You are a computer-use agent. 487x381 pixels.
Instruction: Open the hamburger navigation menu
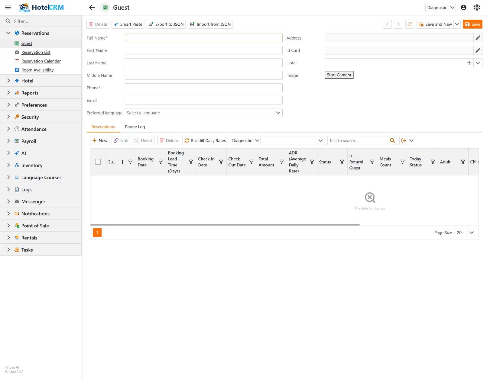coord(8,8)
